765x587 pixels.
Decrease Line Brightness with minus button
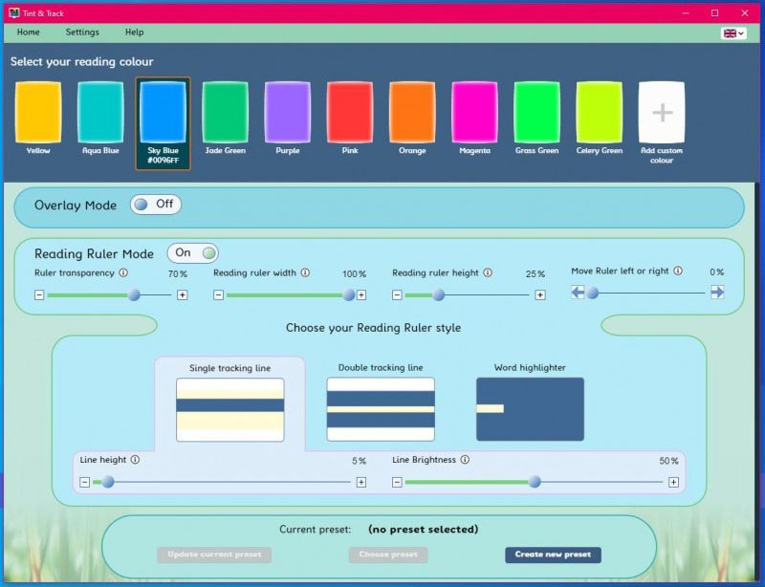pos(397,482)
